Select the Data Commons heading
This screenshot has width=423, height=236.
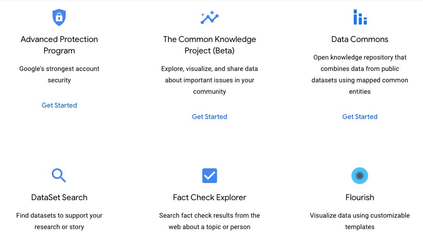(x=360, y=39)
